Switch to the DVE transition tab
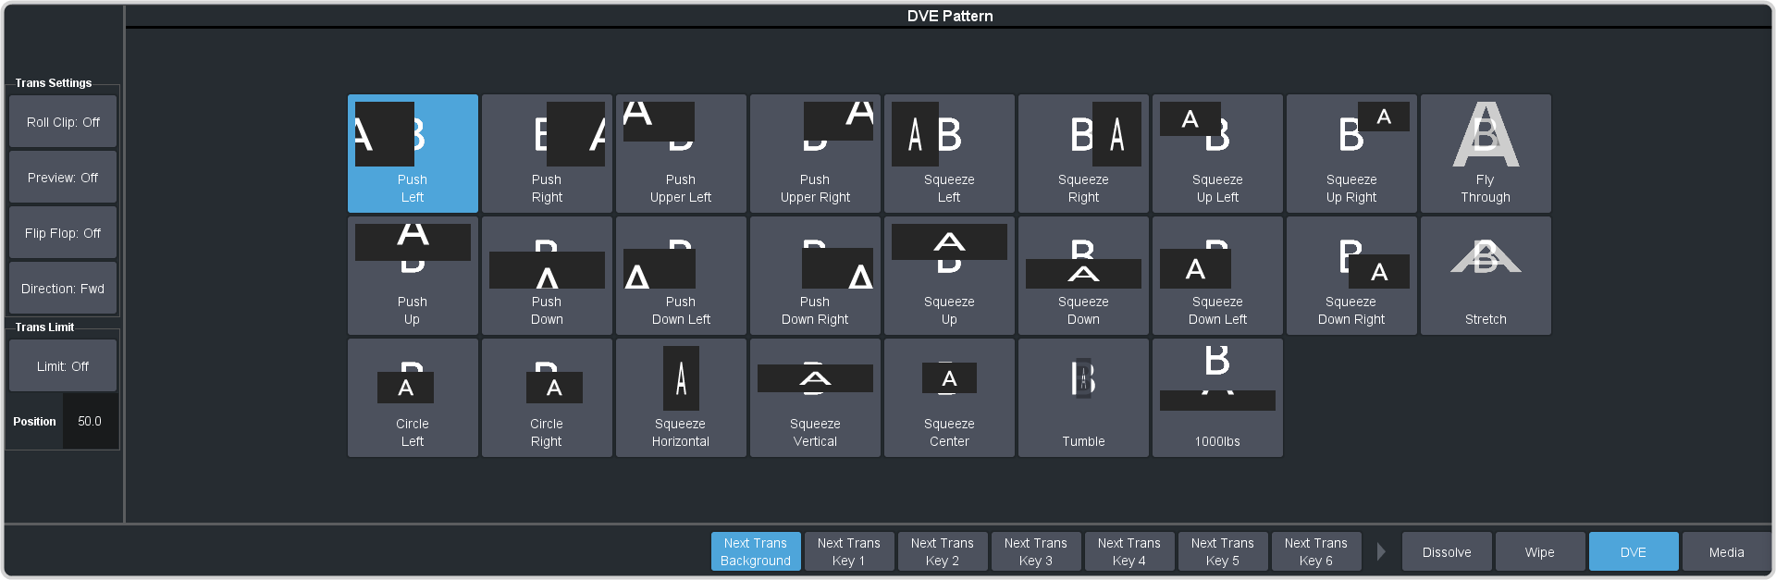Image resolution: width=1776 pixels, height=580 pixels. pos(1634,552)
